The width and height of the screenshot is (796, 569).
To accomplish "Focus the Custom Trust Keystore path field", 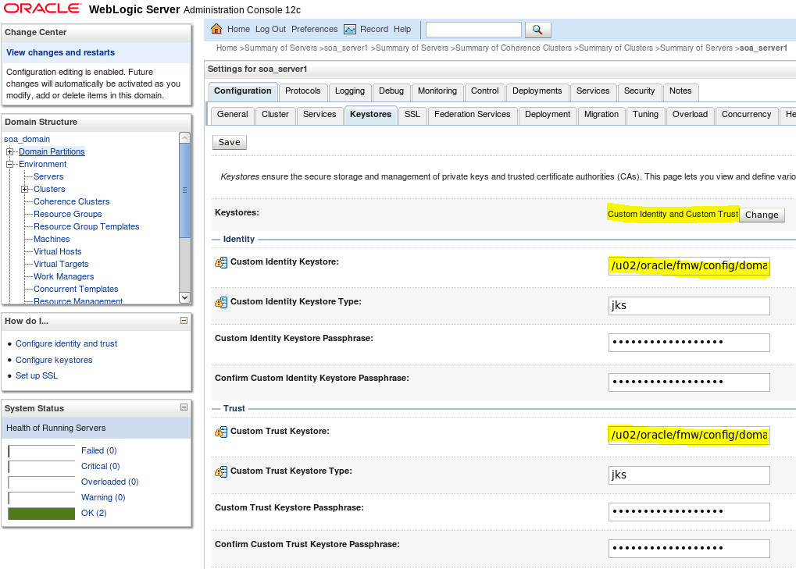I will [x=689, y=436].
